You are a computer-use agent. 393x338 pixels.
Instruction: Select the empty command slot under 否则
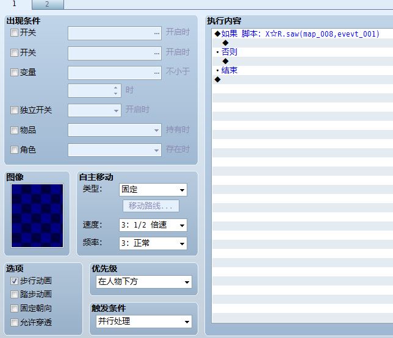click(x=303, y=61)
